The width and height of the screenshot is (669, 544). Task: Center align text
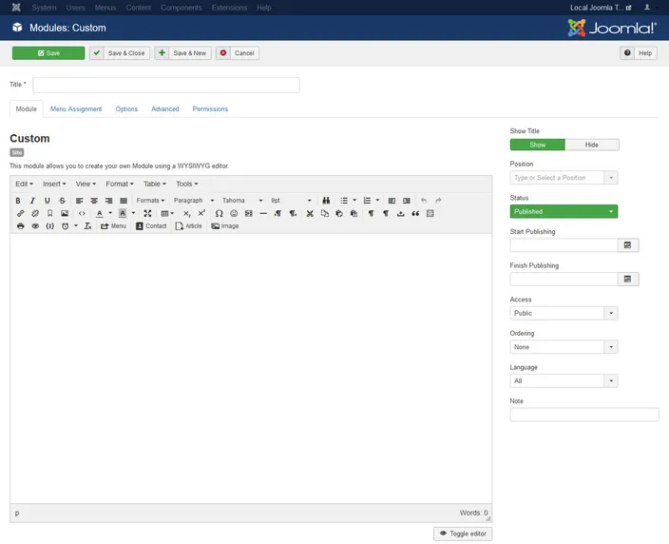point(94,201)
